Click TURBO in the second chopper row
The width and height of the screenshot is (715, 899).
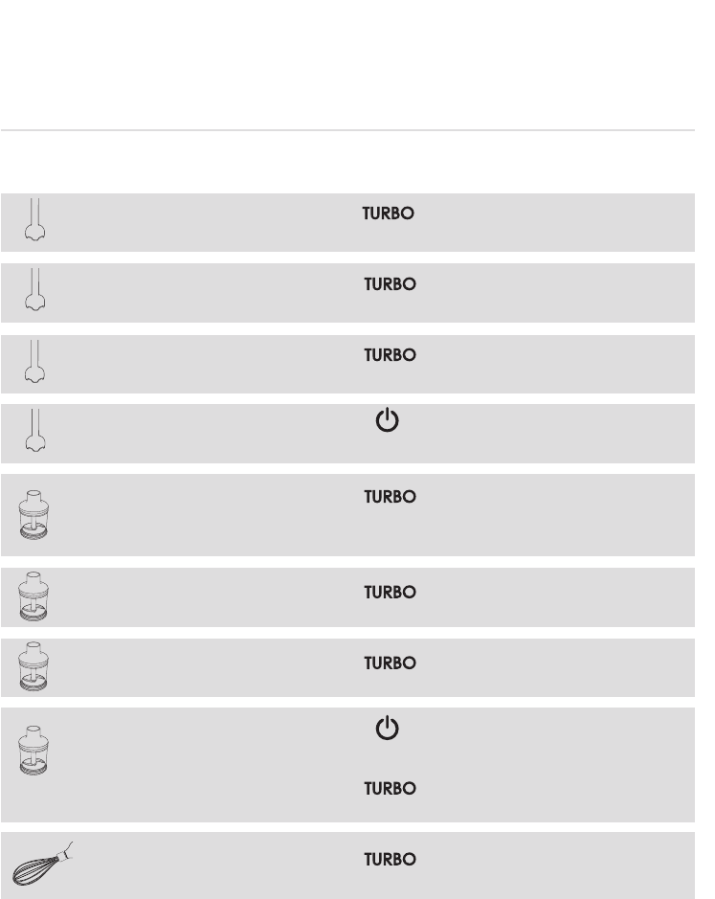point(390,594)
